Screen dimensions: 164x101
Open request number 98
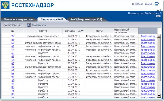[13, 80]
